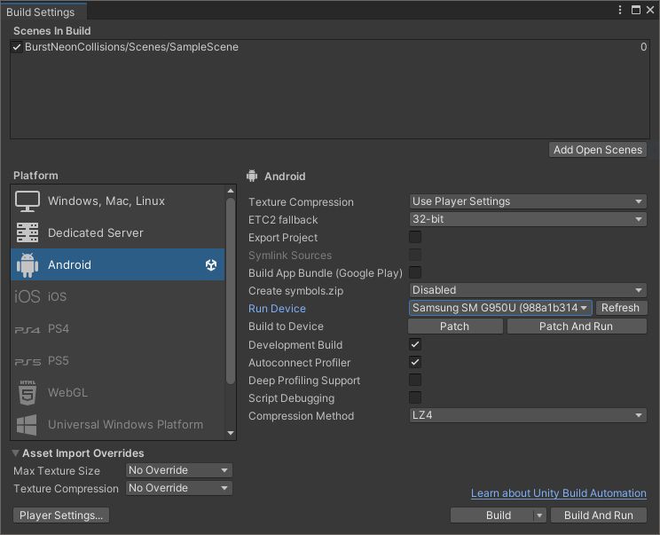Open the Build button dropdown arrow
The height and width of the screenshot is (535, 660).
539,515
